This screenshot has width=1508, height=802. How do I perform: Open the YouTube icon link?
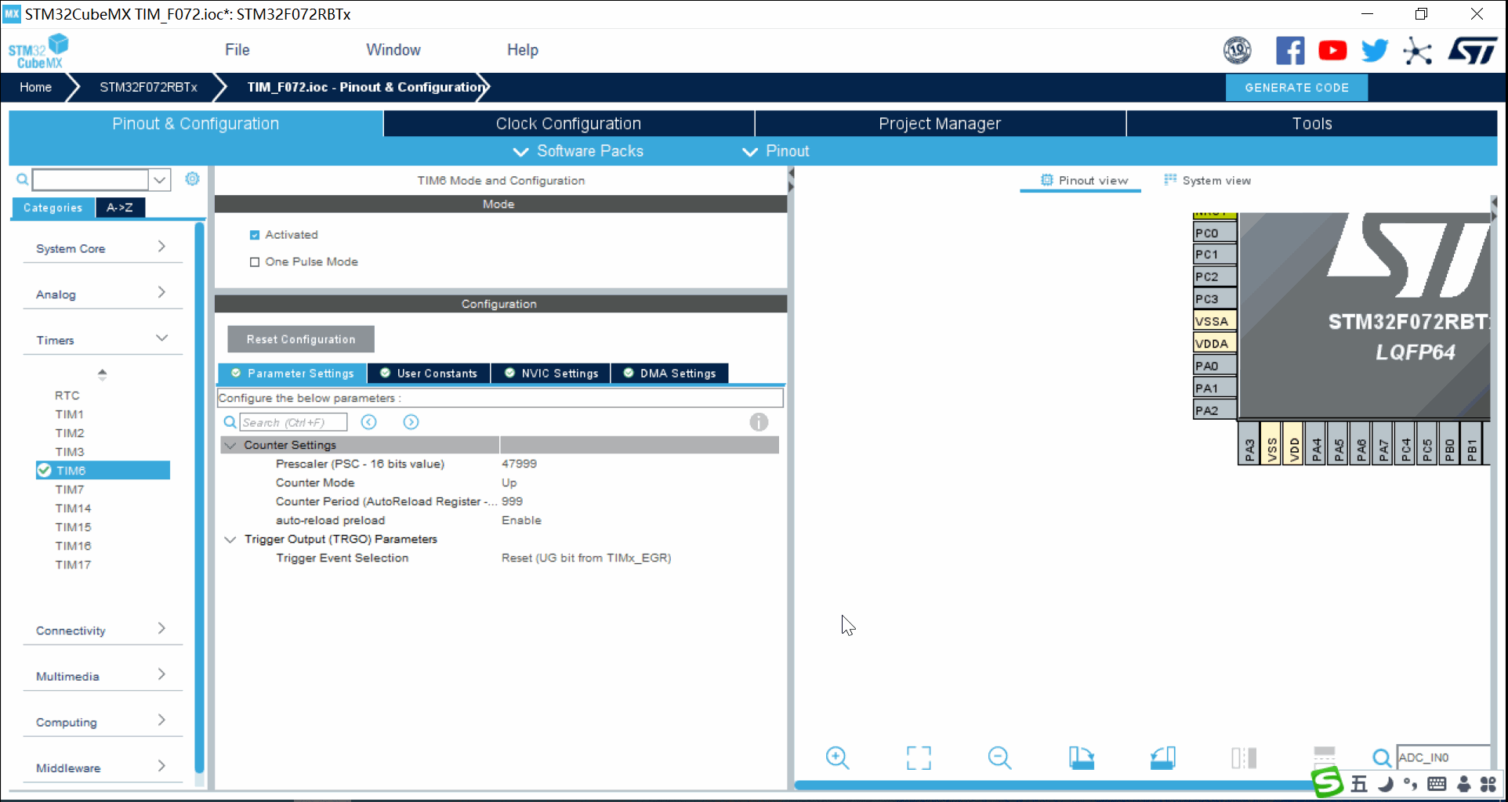[1332, 51]
